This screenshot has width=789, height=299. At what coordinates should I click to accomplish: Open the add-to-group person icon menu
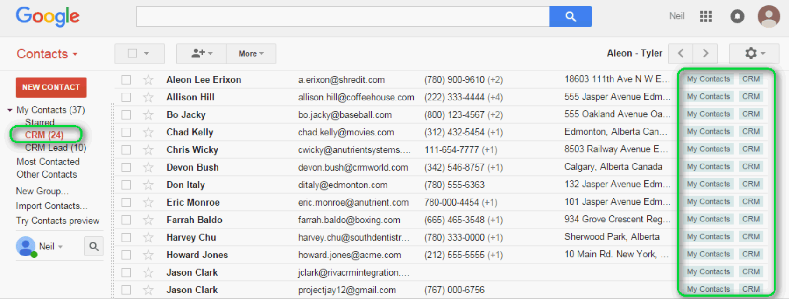tap(201, 53)
